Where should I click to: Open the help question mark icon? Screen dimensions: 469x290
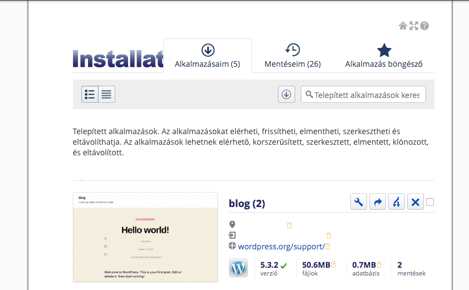click(424, 26)
